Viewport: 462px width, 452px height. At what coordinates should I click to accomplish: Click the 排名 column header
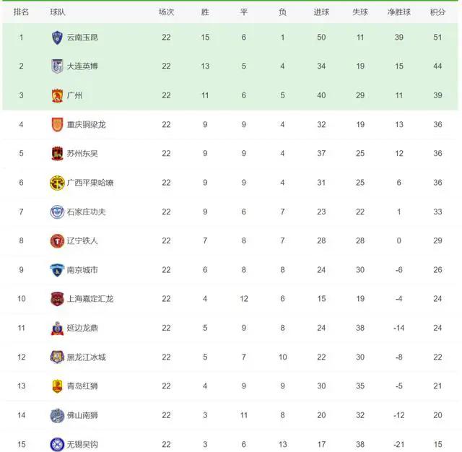(x=21, y=12)
